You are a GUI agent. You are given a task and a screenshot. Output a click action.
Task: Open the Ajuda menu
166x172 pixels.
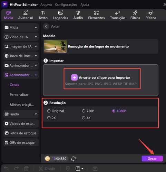point(85,4)
